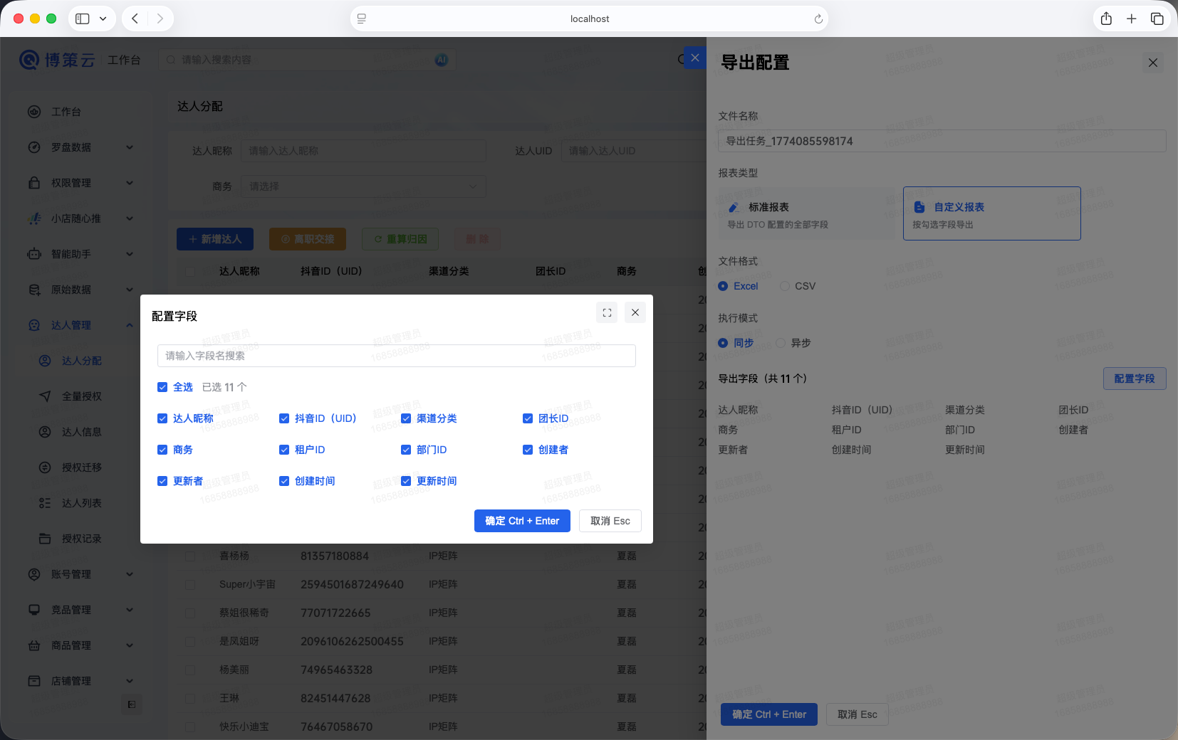Toggle the 全选 checkbox
Viewport: 1178px width, 740px height.
pos(162,387)
